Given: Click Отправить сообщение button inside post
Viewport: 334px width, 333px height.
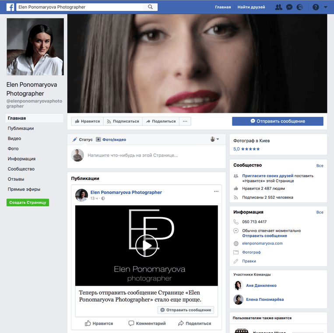Looking at the screenshot, I should [186, 310].
